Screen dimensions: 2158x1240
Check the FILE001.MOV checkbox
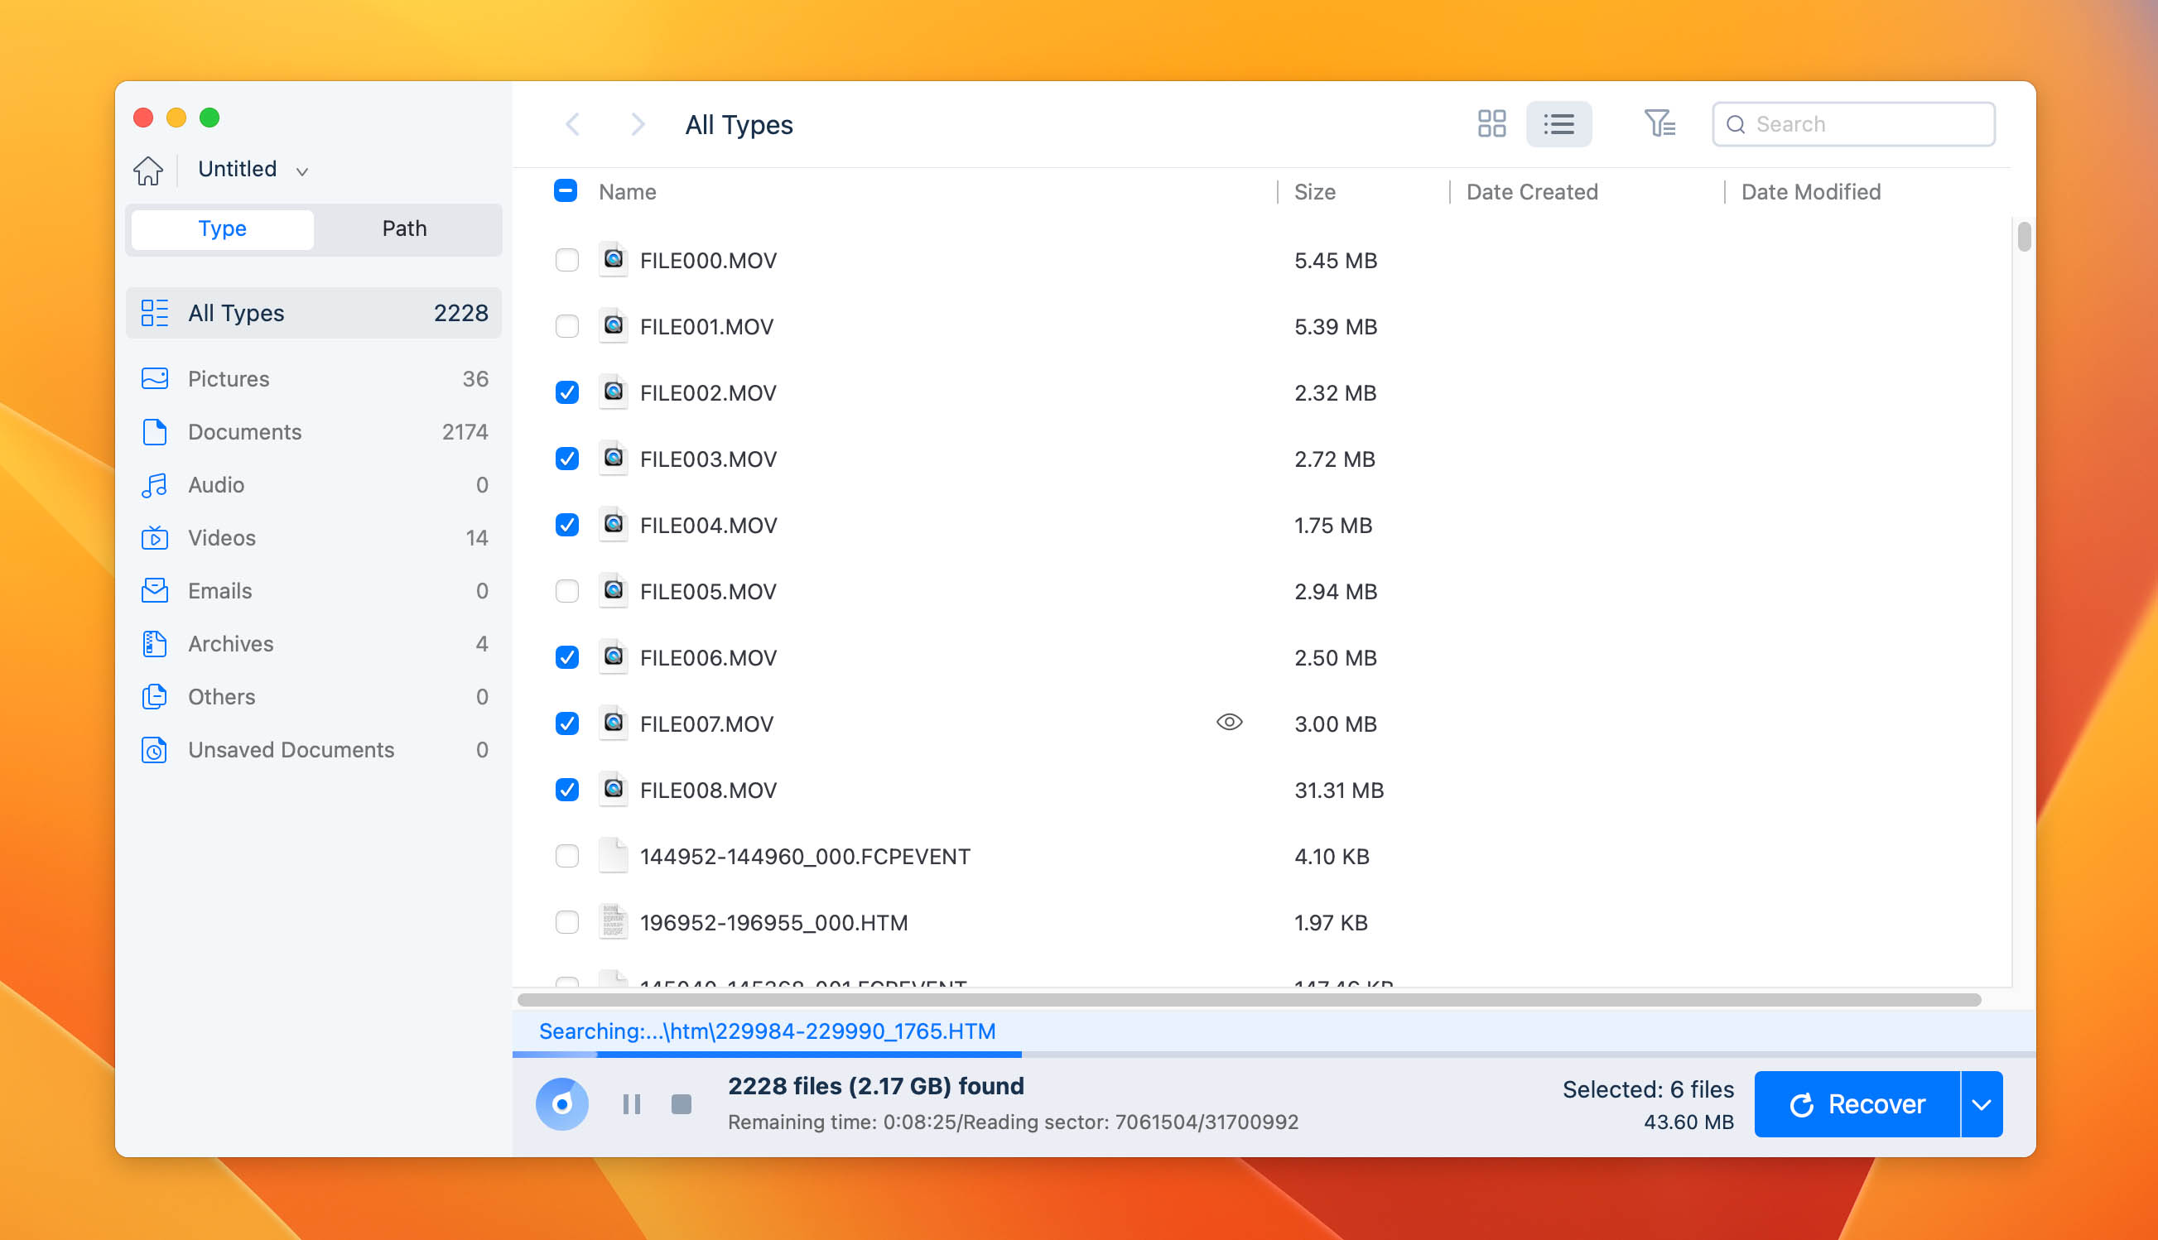(x=566, y=326)
